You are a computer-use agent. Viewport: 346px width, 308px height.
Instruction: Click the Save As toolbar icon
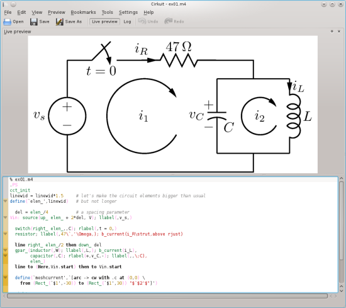[x=59, y=21]
